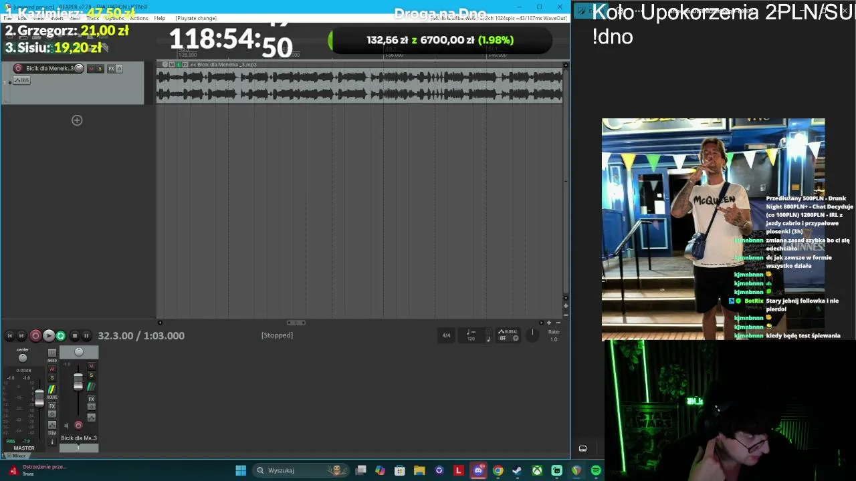Open the Help menu
This screenshot has width=856, height=481.
pos(160,18)
